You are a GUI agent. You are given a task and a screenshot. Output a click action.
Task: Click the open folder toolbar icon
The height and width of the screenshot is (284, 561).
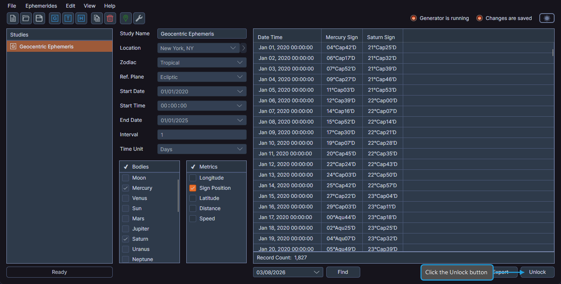(x=26, y=18)
